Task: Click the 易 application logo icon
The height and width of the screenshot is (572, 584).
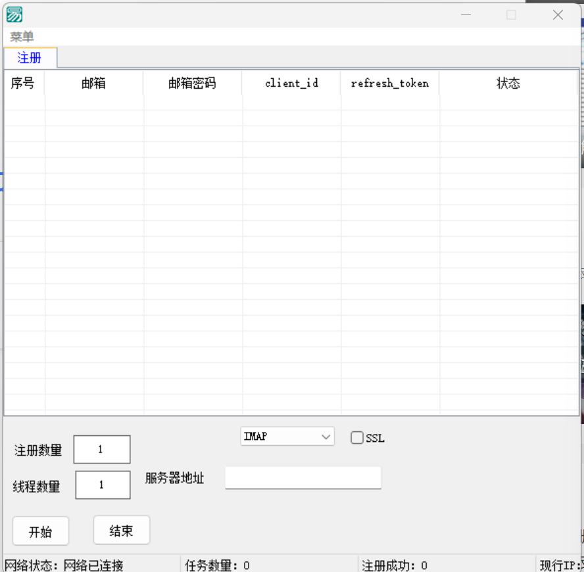Action: tap(14, 14)
